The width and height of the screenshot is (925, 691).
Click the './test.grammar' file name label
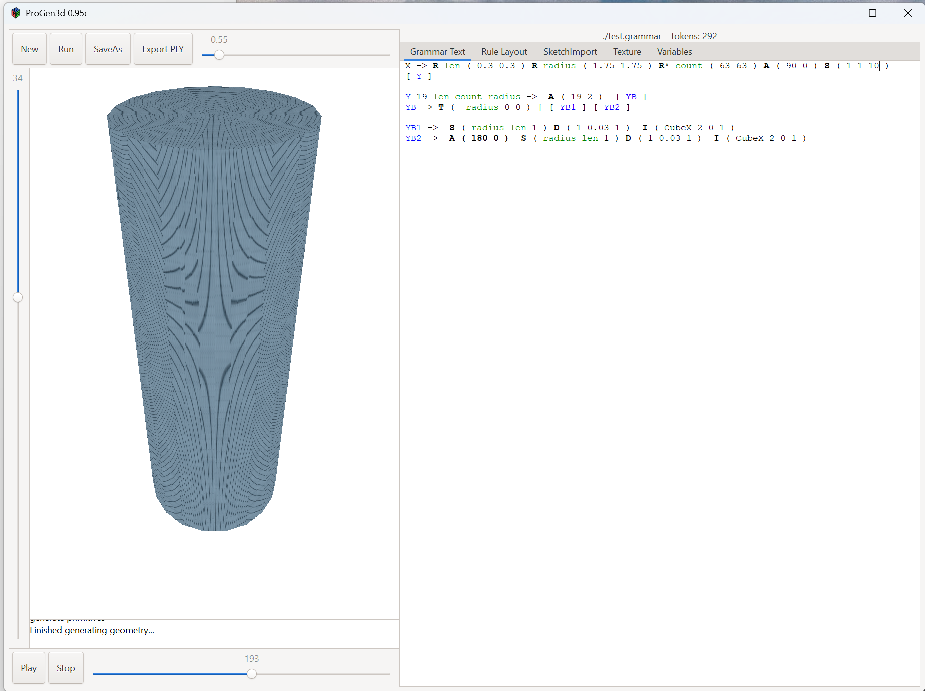click(x=632, y=36)
